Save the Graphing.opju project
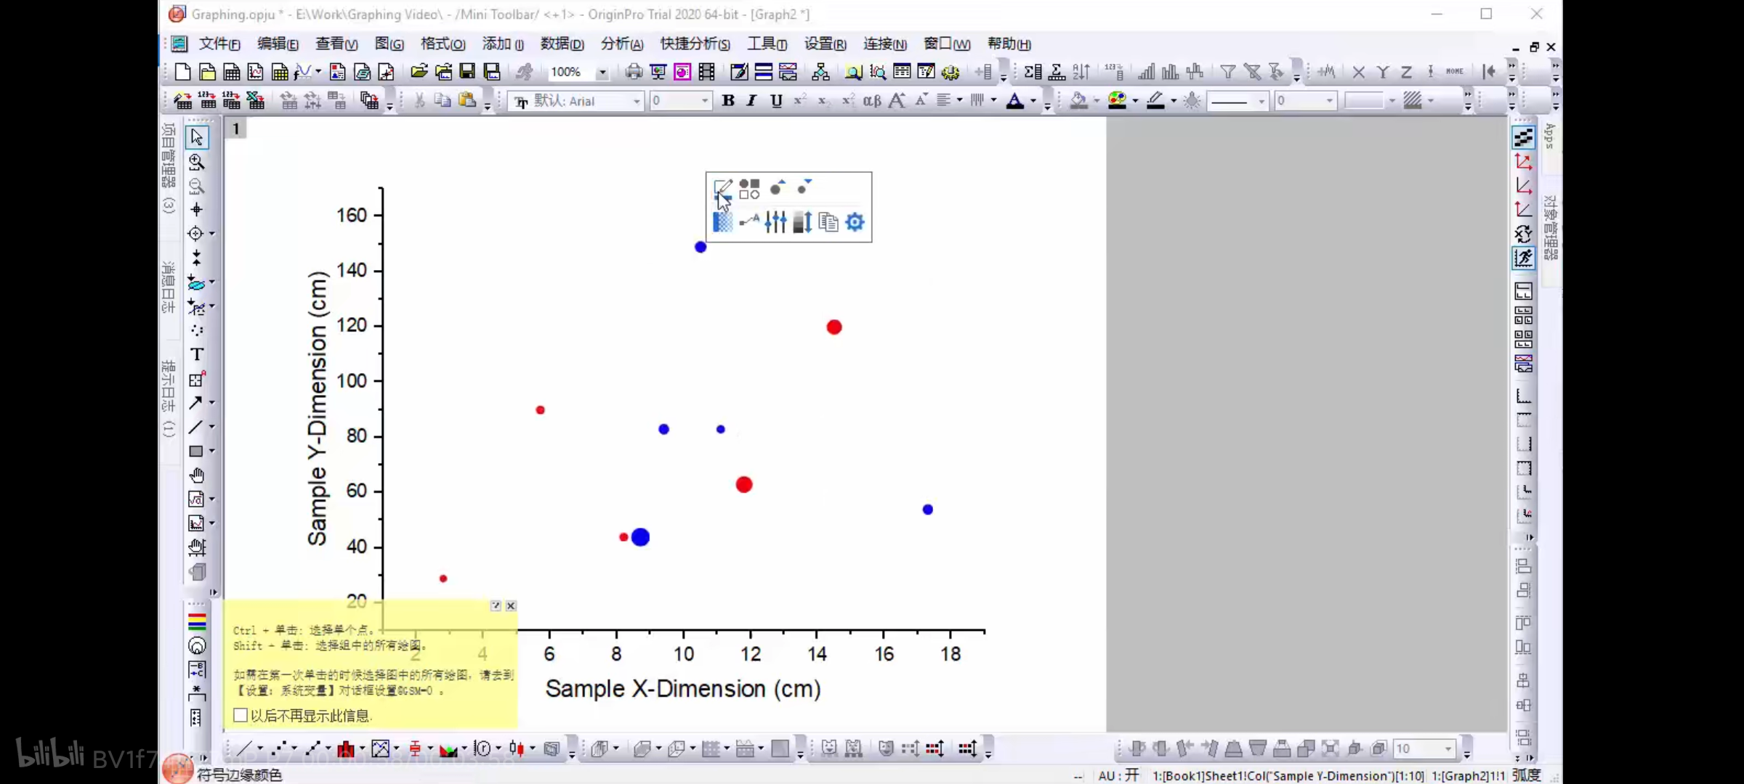Image resolution: width=1744 pixels, height=784 pixels. pos(467,71)
